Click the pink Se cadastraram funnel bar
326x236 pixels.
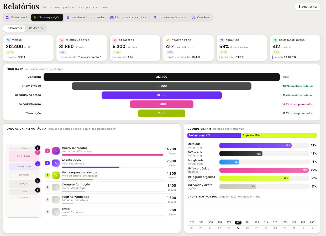162,104
